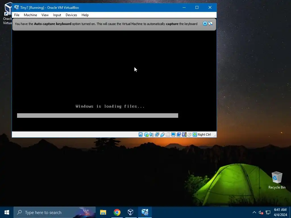Click the network adapters status icon
Screen dimensions: 291x218
click(x=157, y=135)
